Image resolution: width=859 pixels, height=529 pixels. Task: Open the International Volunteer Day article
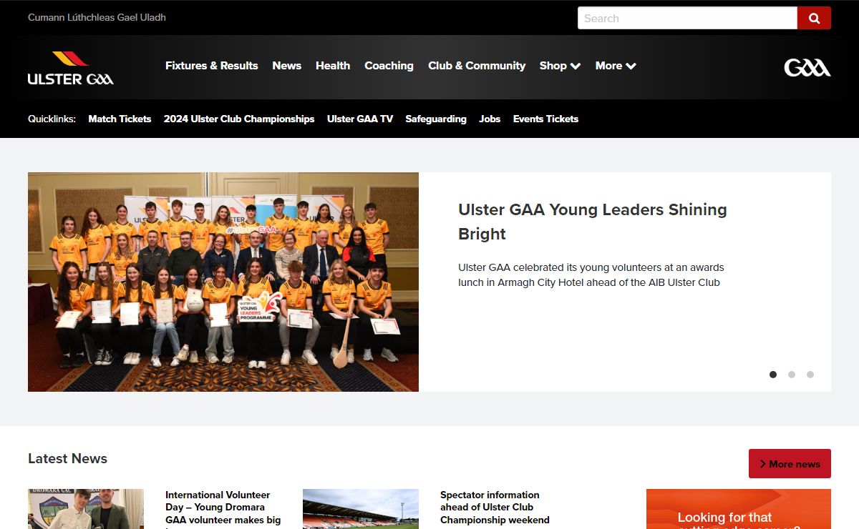(223, 510)
